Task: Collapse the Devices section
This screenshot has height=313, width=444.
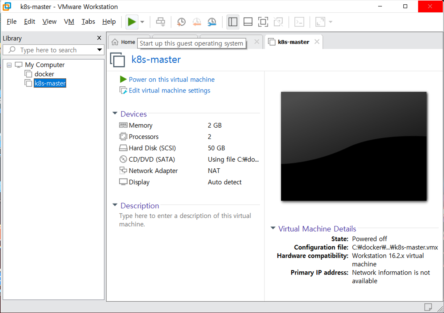Action: pyautogui.click(x=115, y=113)
